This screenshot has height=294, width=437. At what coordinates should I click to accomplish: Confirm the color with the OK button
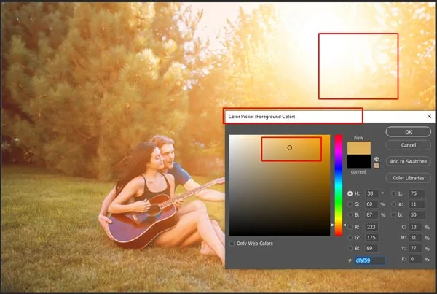[409, 132]
